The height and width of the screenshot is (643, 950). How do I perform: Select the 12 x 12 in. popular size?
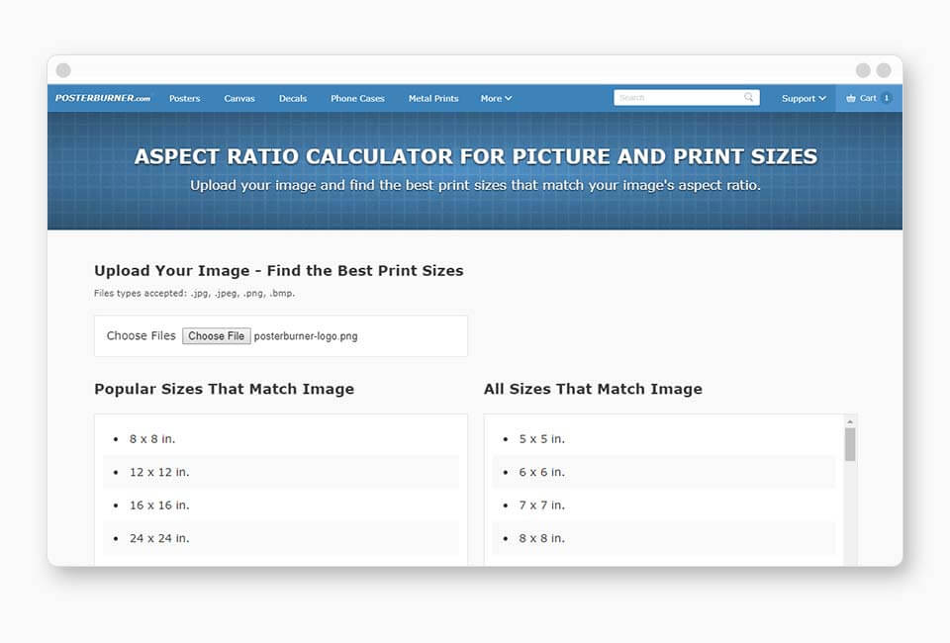click(159, 472)
